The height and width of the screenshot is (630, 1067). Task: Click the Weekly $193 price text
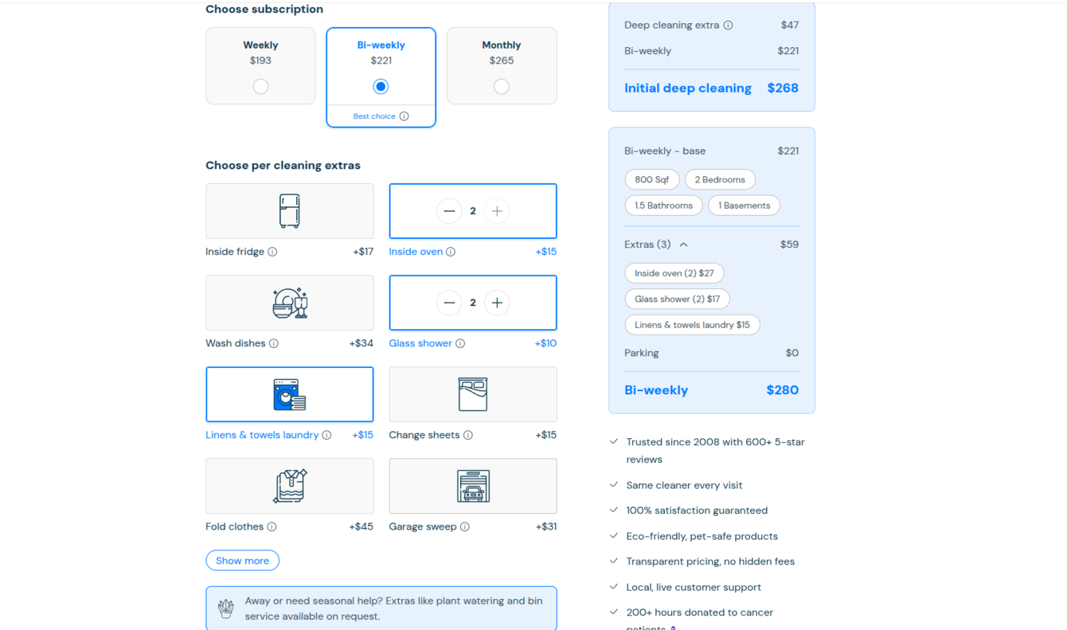tap(260, 61)
